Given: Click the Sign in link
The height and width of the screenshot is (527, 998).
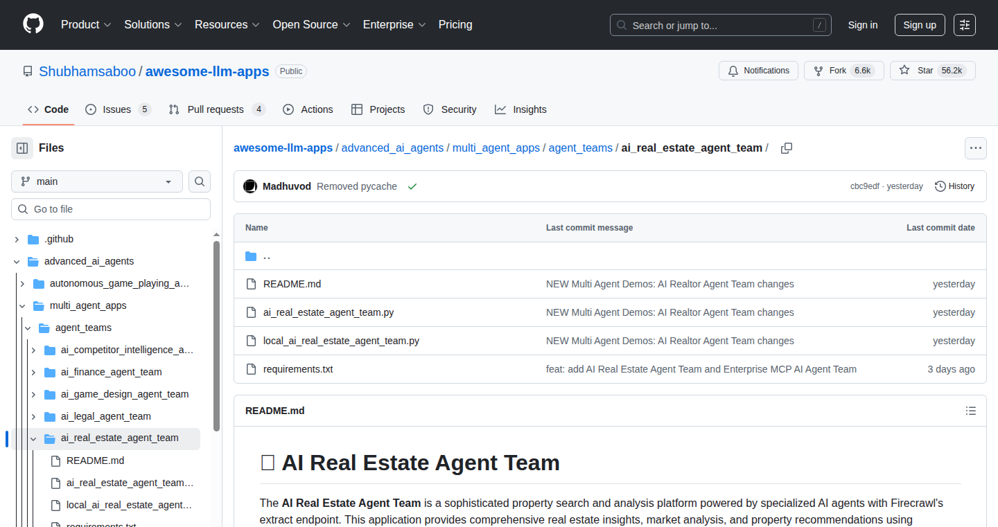Looking at the screenshot, I should [x=863, y=25].
